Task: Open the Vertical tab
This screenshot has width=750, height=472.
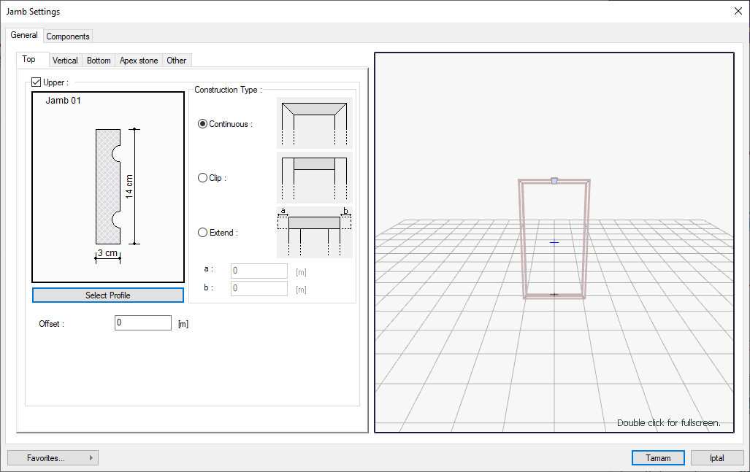Action: [x=65, y=61]
